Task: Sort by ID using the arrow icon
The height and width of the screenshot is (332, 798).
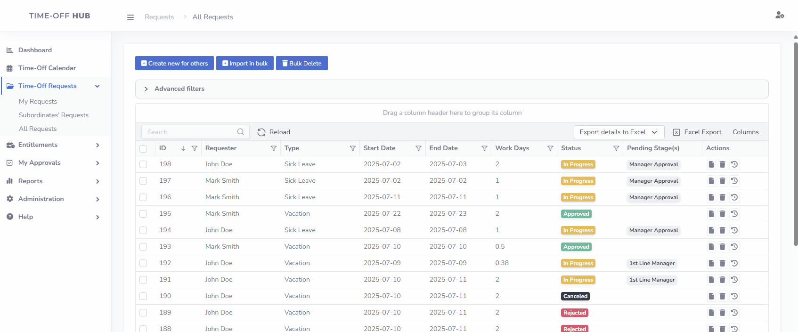Action: point(183,148)
